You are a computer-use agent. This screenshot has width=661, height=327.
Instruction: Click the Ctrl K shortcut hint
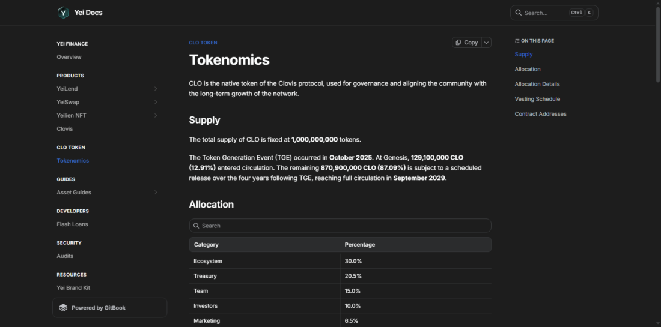(x=581, y=13)
